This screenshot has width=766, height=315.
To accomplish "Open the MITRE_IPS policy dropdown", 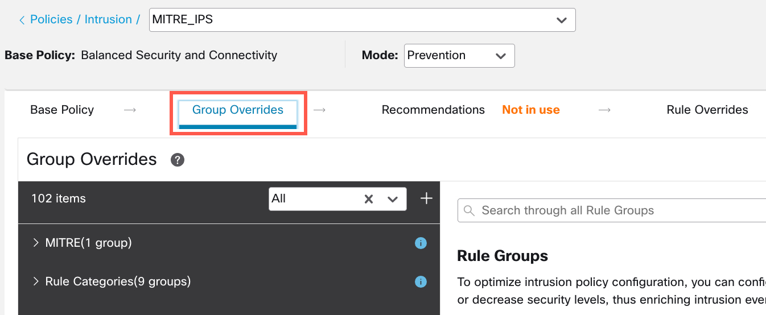I will pyautogui.click(x=561, y=20).
